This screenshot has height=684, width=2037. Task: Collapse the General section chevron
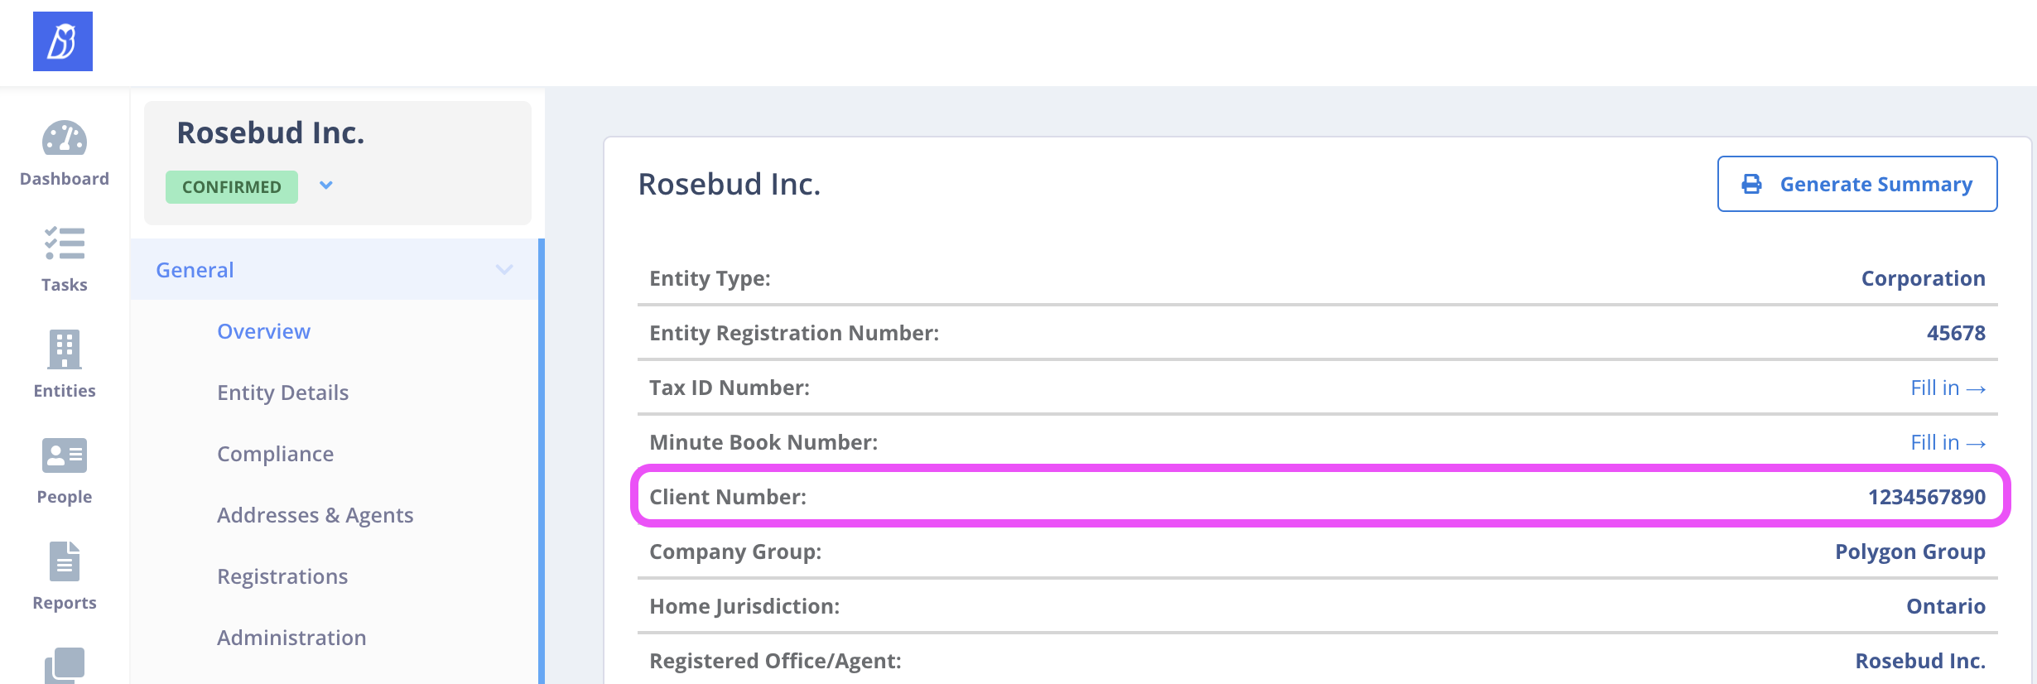tap(503, 270)
